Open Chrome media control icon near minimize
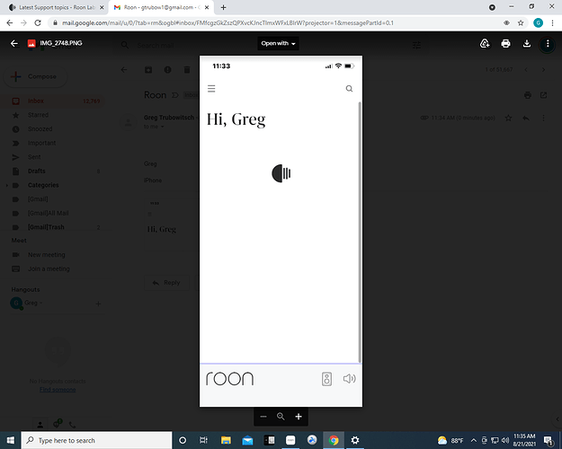The width and height of the screenshot is (562, 449). [492, 7]
